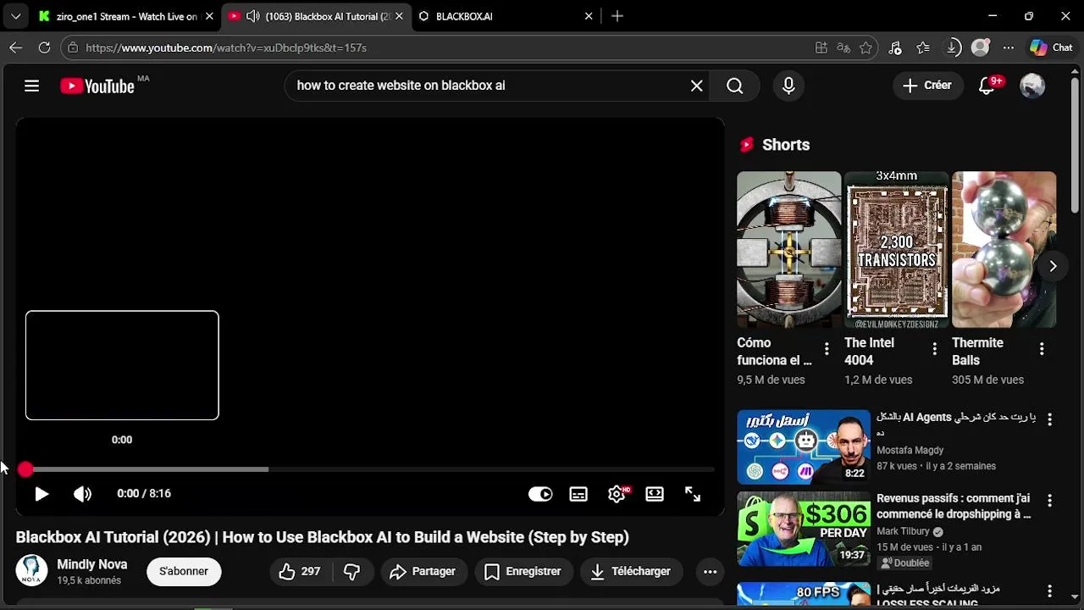Like the video (297)

[x=300, y=572]
